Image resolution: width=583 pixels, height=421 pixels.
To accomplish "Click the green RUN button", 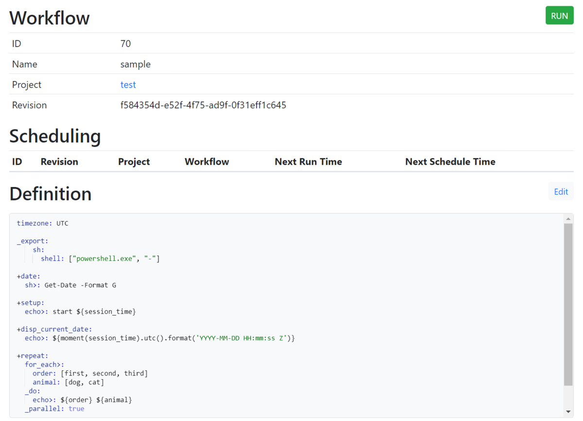I will [x=559, y=16].
